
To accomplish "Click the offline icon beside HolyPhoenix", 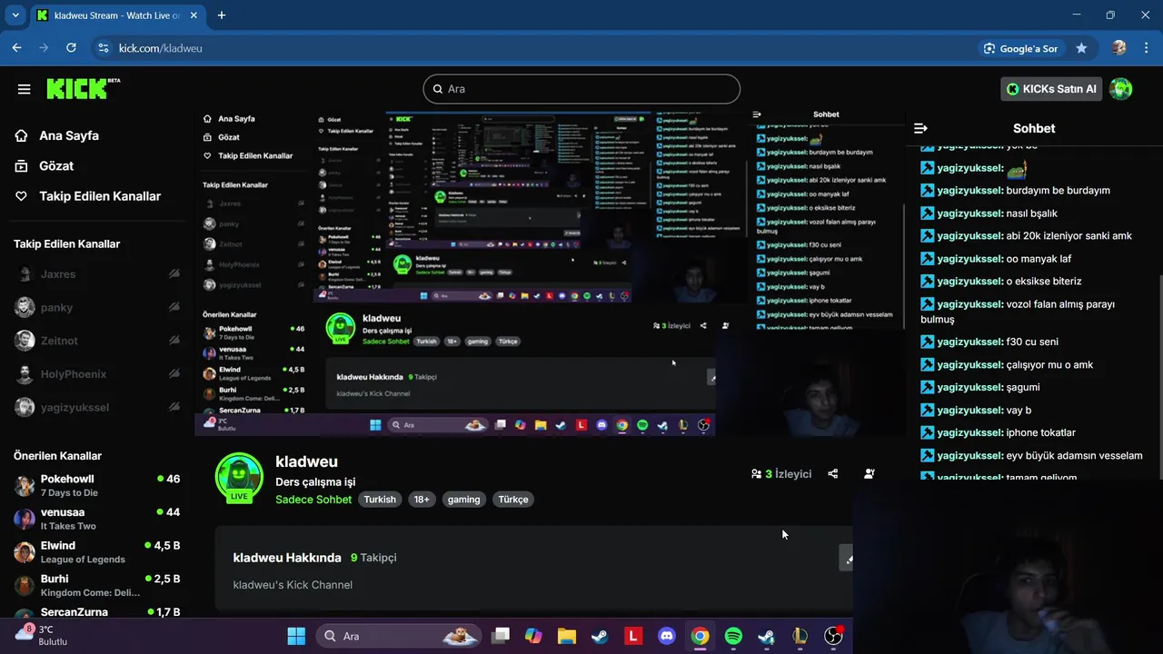I will click(x=174, y=374).
